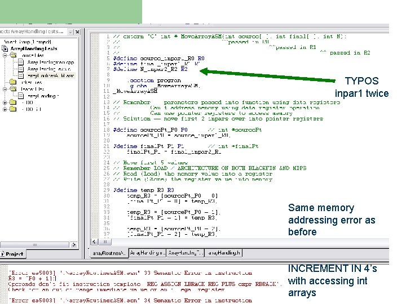Screen dimensions: 406x304
Task: Click the icon on the Project tab
Action: point(3,254)
